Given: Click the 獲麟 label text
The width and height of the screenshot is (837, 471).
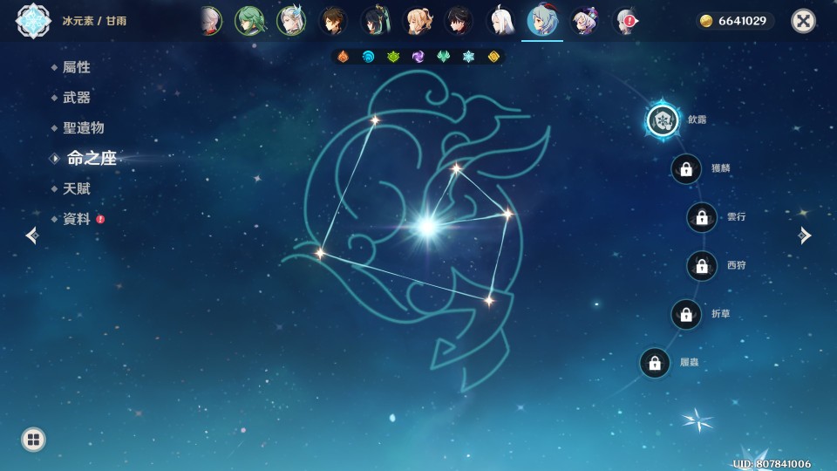Looking at the screenshot, I should click(721, 168).
